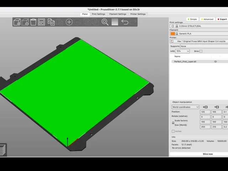The height and width of the screenshot is (171, 228).
Task: Click the Position X field showing 125
Action: click(205, 112)
